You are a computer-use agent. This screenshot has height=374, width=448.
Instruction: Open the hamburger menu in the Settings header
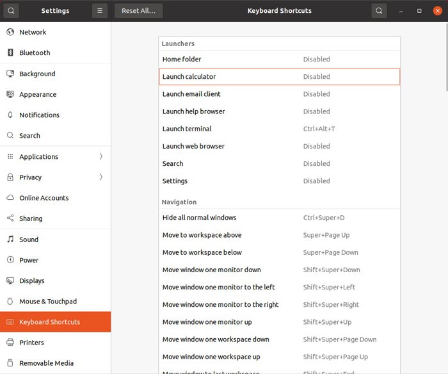[x=99, y=11]
